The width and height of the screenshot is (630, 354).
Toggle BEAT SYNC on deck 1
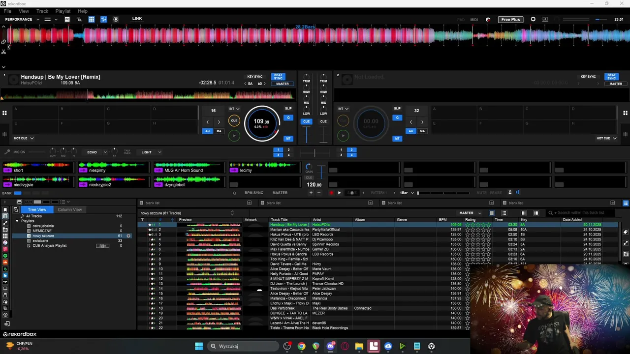(278, 77)
